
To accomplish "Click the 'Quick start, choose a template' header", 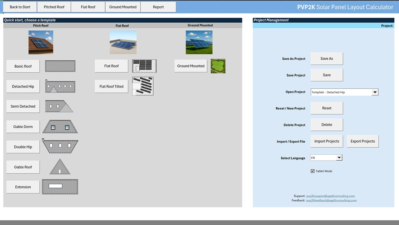I will (30, 20).
